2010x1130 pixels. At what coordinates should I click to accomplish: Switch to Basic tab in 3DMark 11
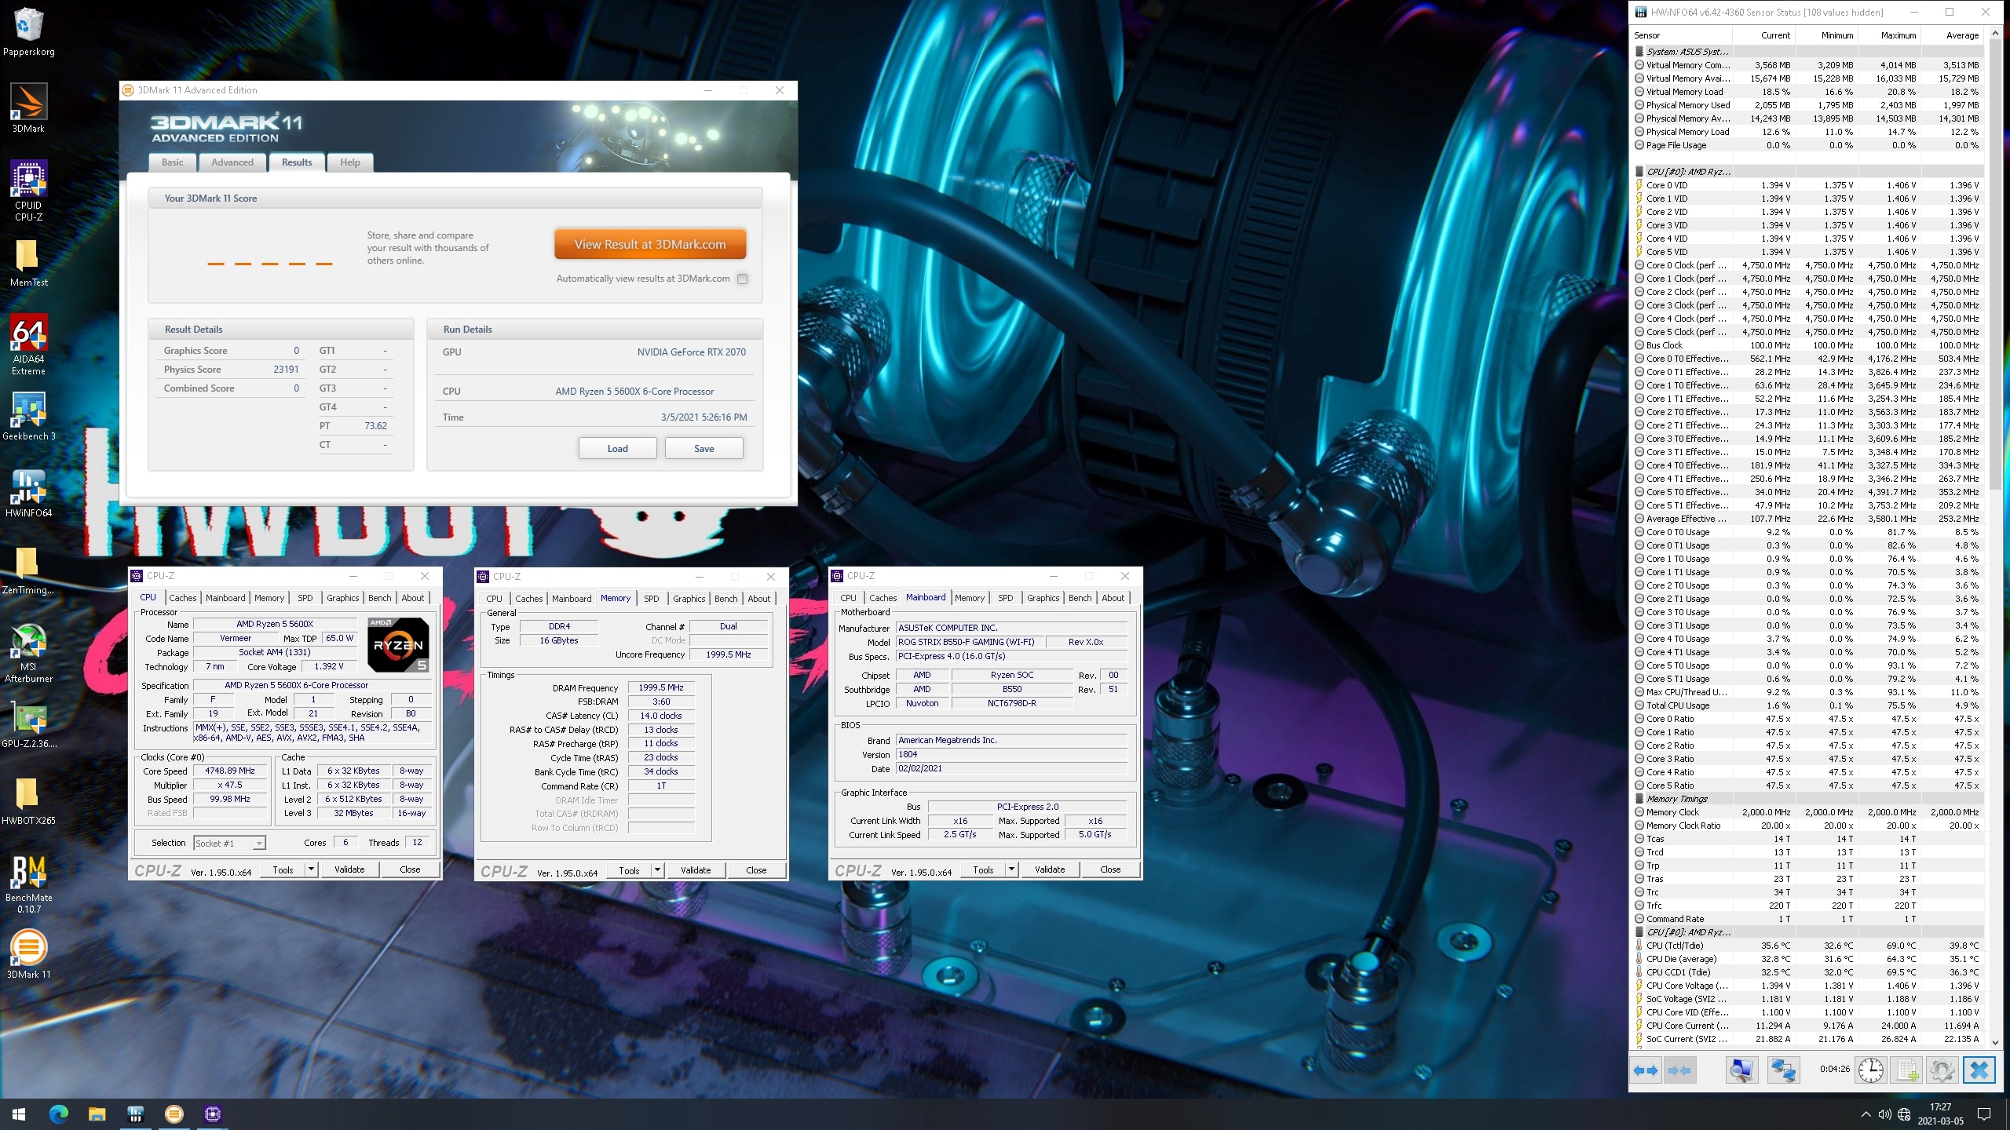tap(172, 162)
